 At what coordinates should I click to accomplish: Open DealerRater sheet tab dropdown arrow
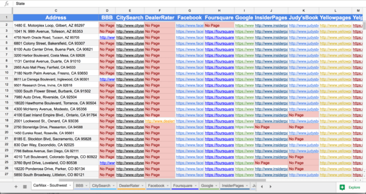143,186
